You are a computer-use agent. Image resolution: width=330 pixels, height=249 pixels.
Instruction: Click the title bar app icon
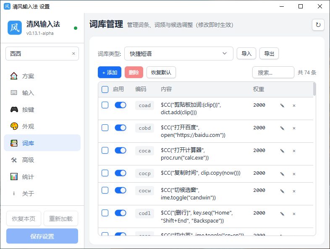point(7,6)
